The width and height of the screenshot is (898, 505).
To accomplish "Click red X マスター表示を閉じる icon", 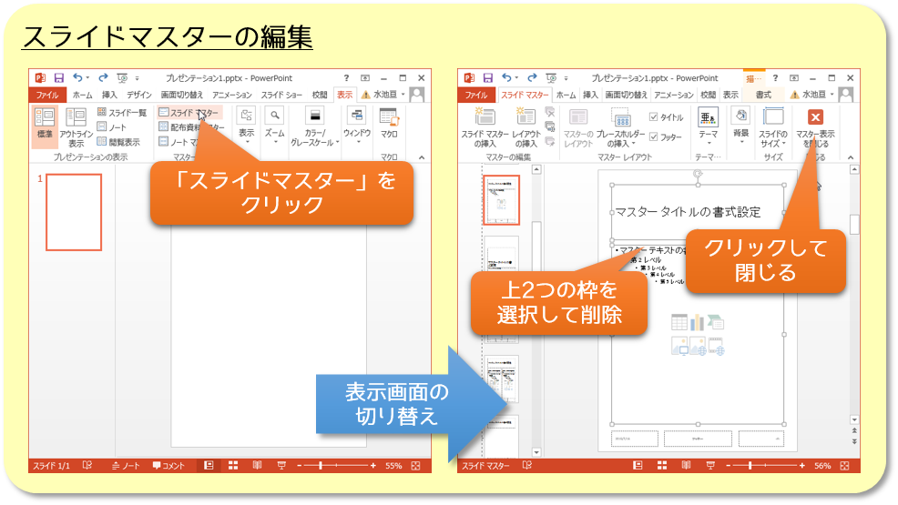I will (x=815, y=117).
